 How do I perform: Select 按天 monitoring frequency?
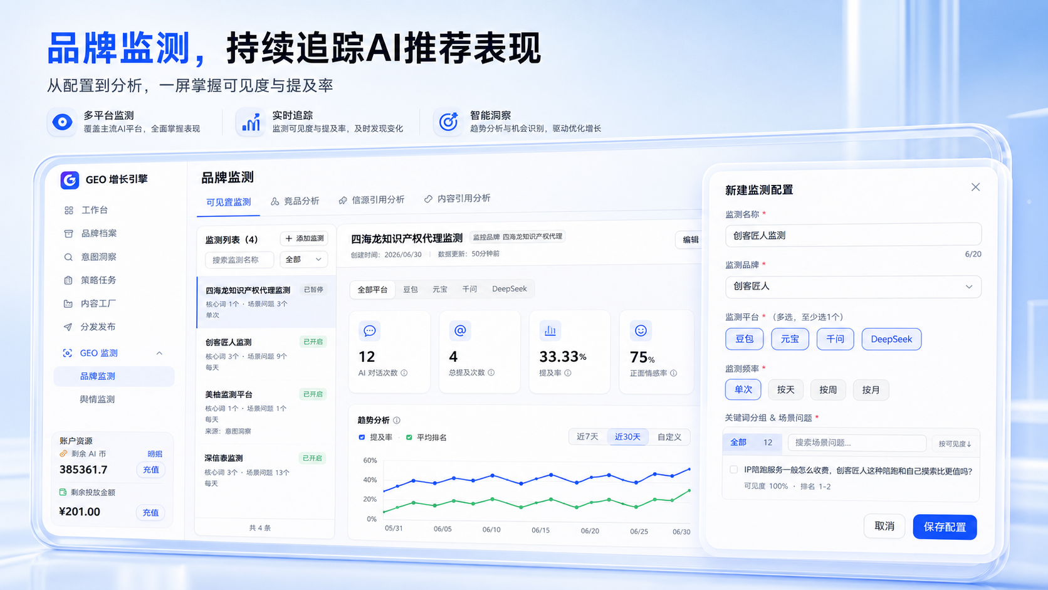coord(786,389)
